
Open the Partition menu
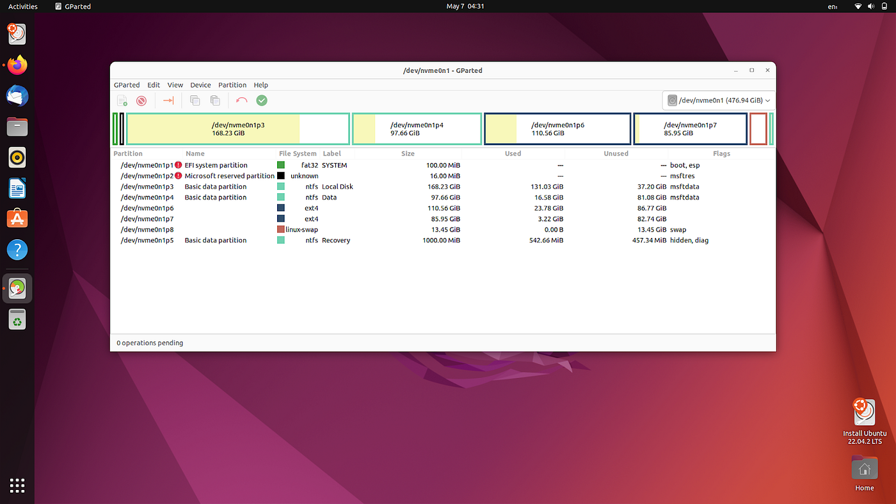pos(232,84)
